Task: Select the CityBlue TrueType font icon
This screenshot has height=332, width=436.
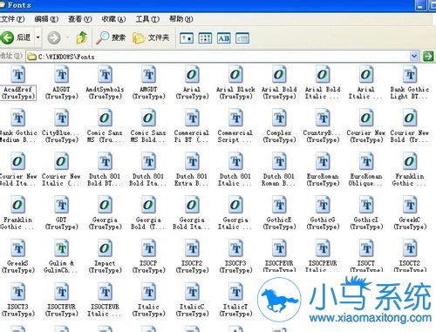Action: 62,118
